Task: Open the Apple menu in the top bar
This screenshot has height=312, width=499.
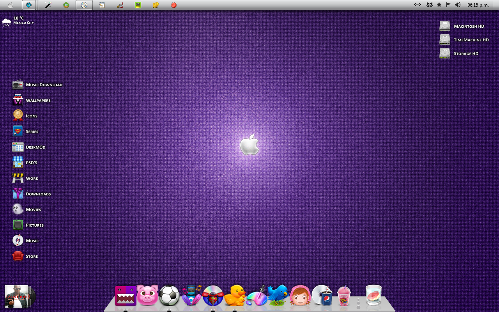Action: coord(10,5)
